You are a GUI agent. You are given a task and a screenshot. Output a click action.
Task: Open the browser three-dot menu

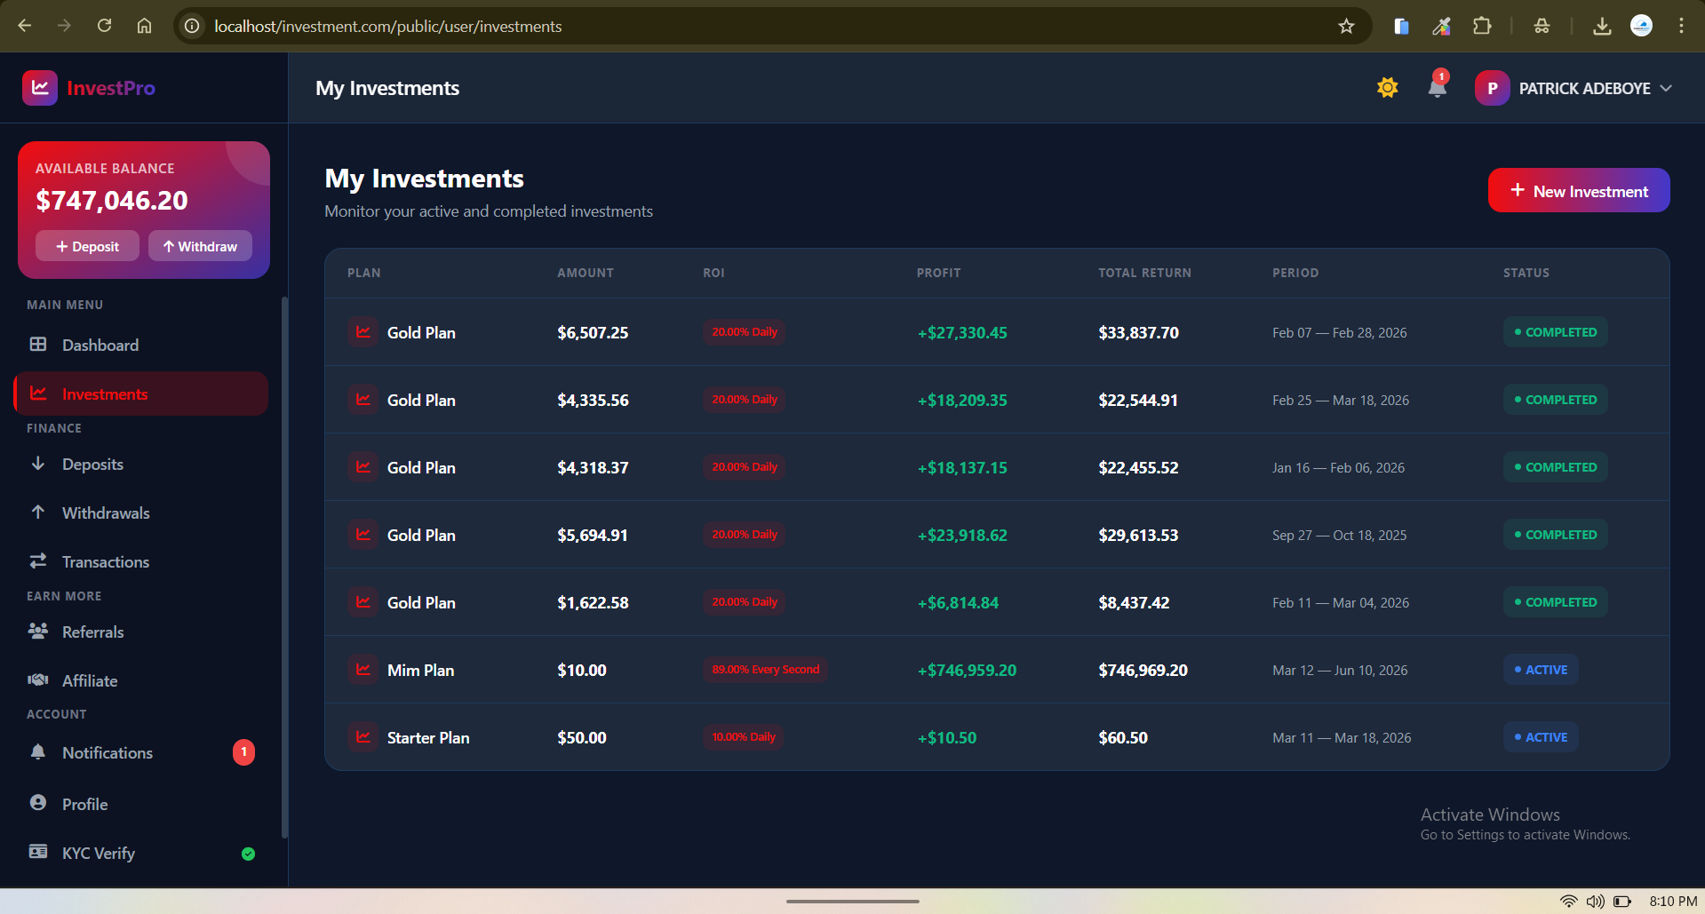click(x=1681, y=26)
